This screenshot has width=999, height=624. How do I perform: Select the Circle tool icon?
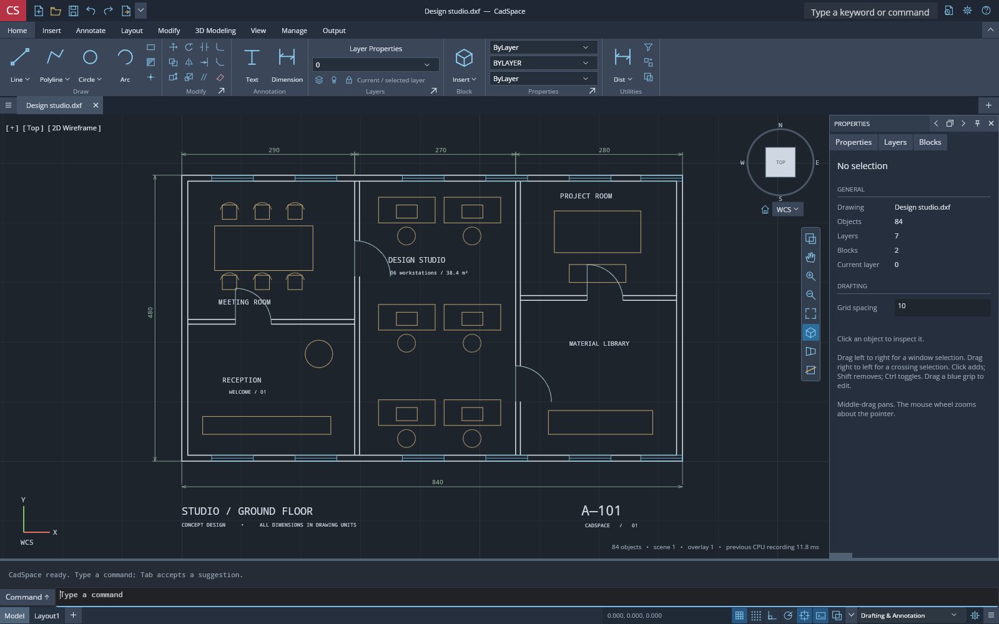point(90,57)
